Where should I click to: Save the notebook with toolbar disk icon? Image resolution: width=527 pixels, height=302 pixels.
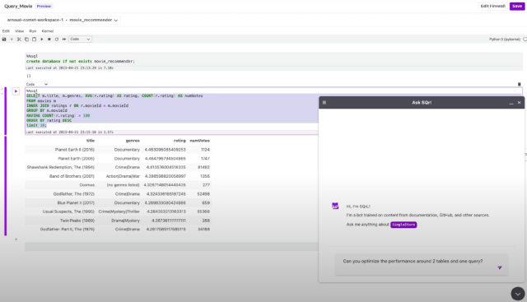[4, 39]
